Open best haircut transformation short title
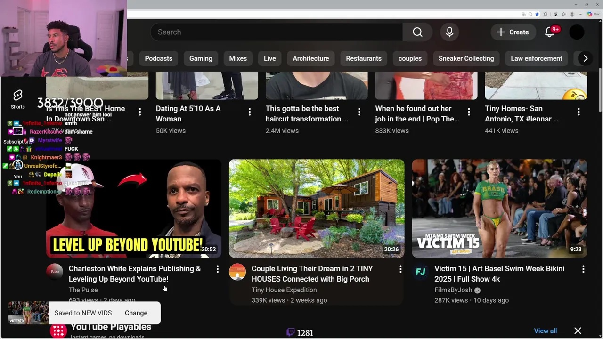This screenshot has width=603, height=339. click(307, 113)
